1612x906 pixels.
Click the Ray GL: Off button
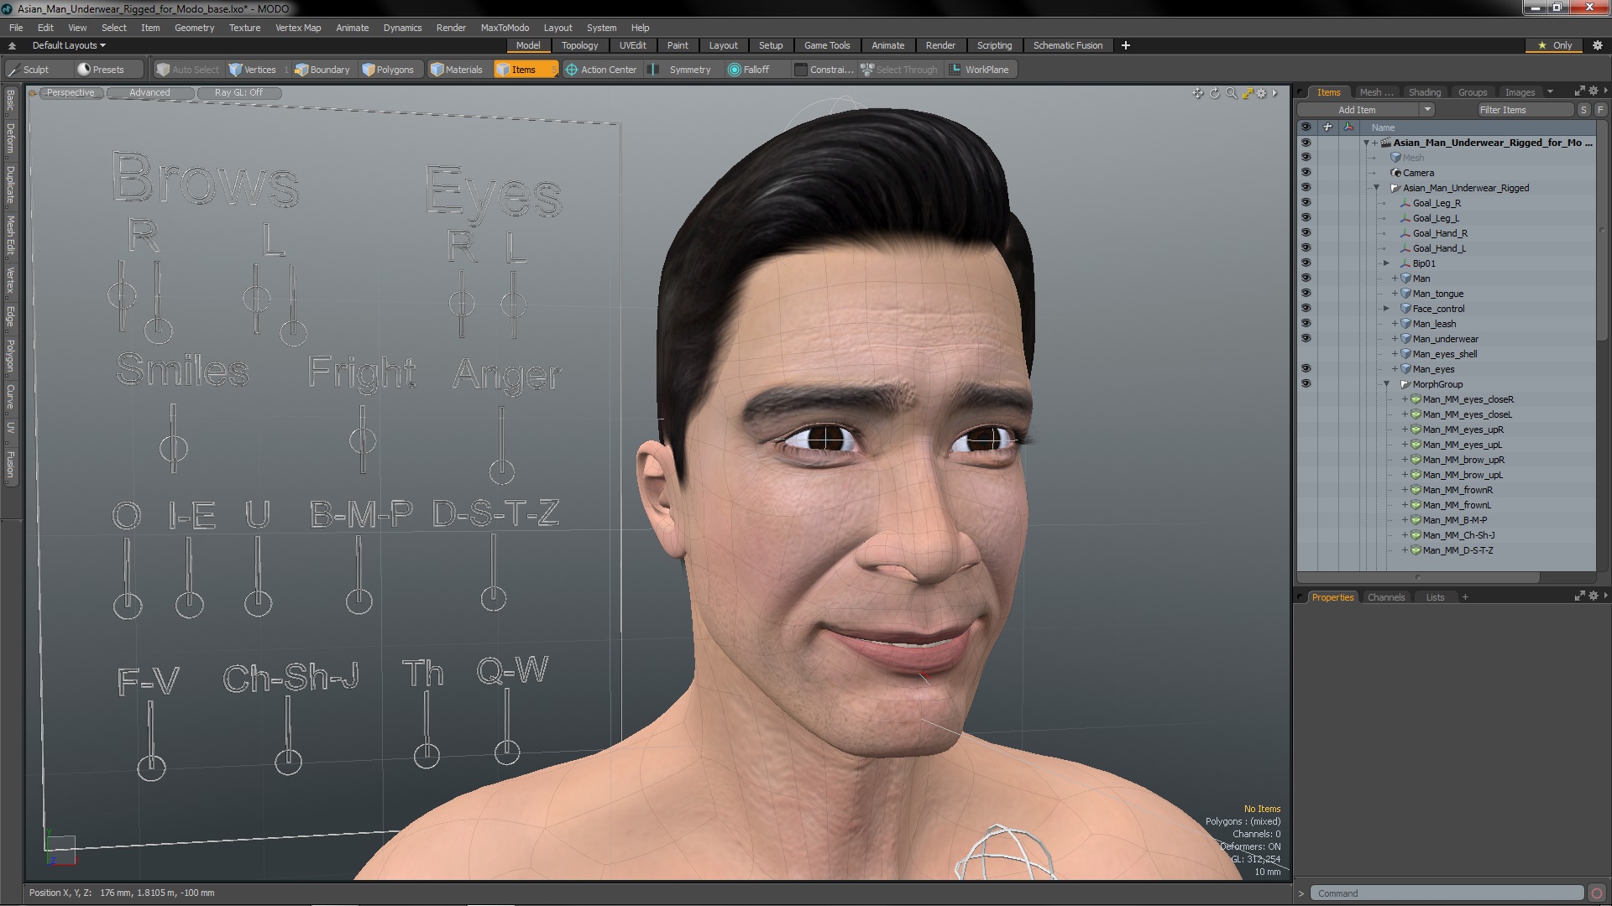tap(238, 93)
